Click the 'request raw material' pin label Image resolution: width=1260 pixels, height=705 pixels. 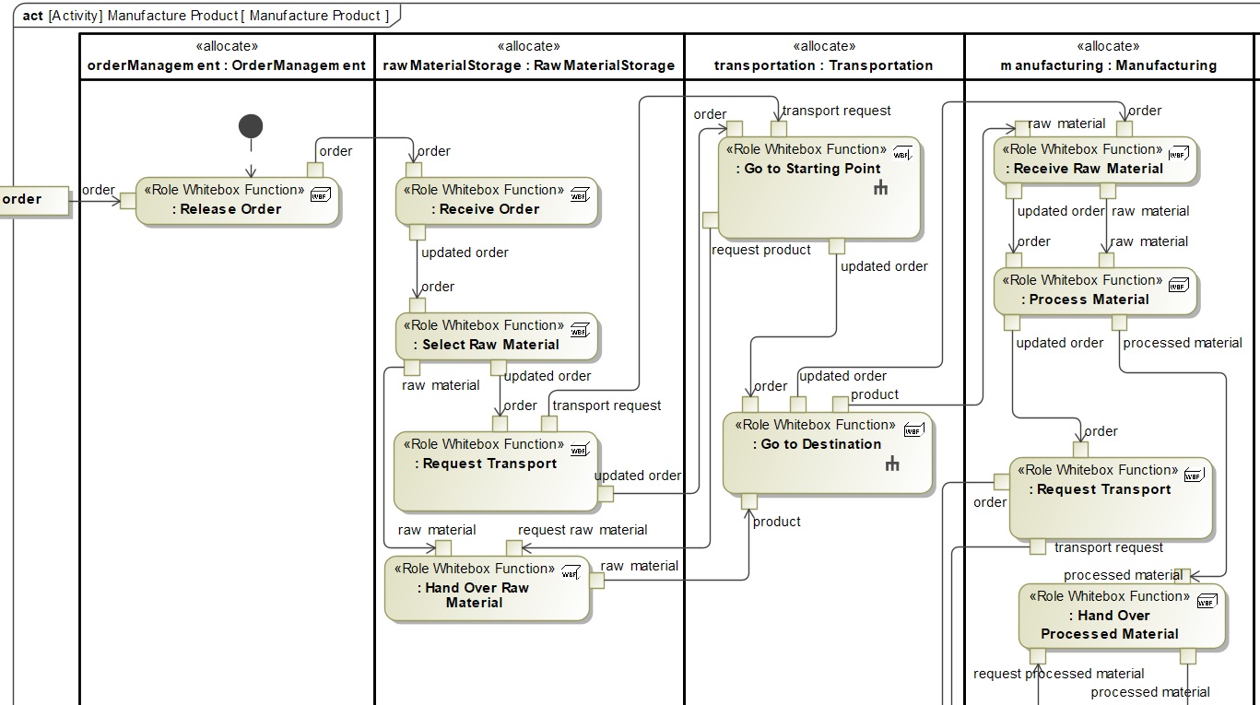click(x=583, y=530)
